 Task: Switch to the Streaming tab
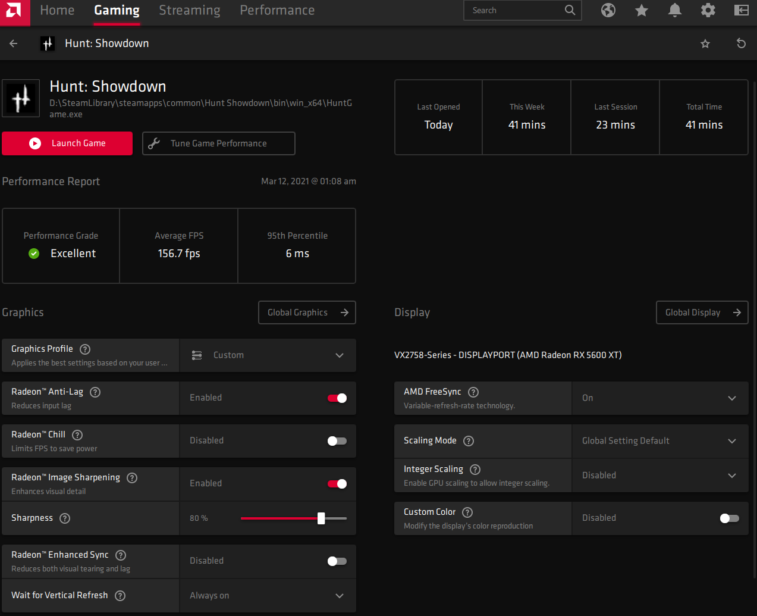click(x=190, y=10)
